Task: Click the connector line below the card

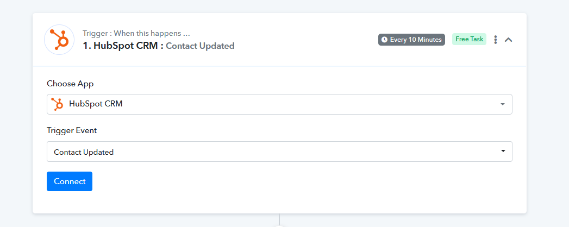Action: click(x=279, y=219)
